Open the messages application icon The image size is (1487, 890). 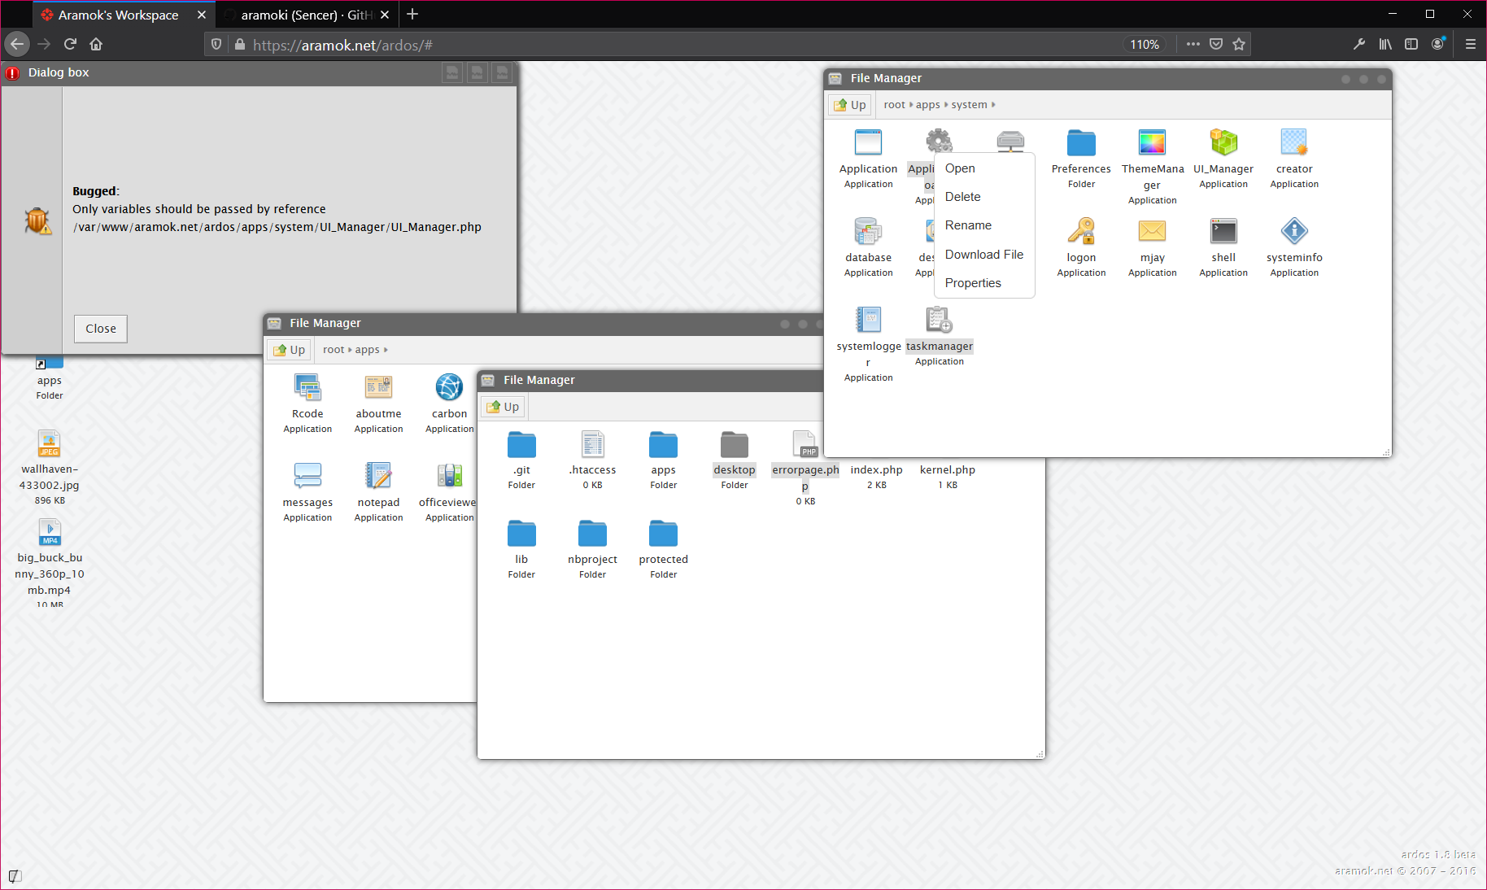pos(307,477)
